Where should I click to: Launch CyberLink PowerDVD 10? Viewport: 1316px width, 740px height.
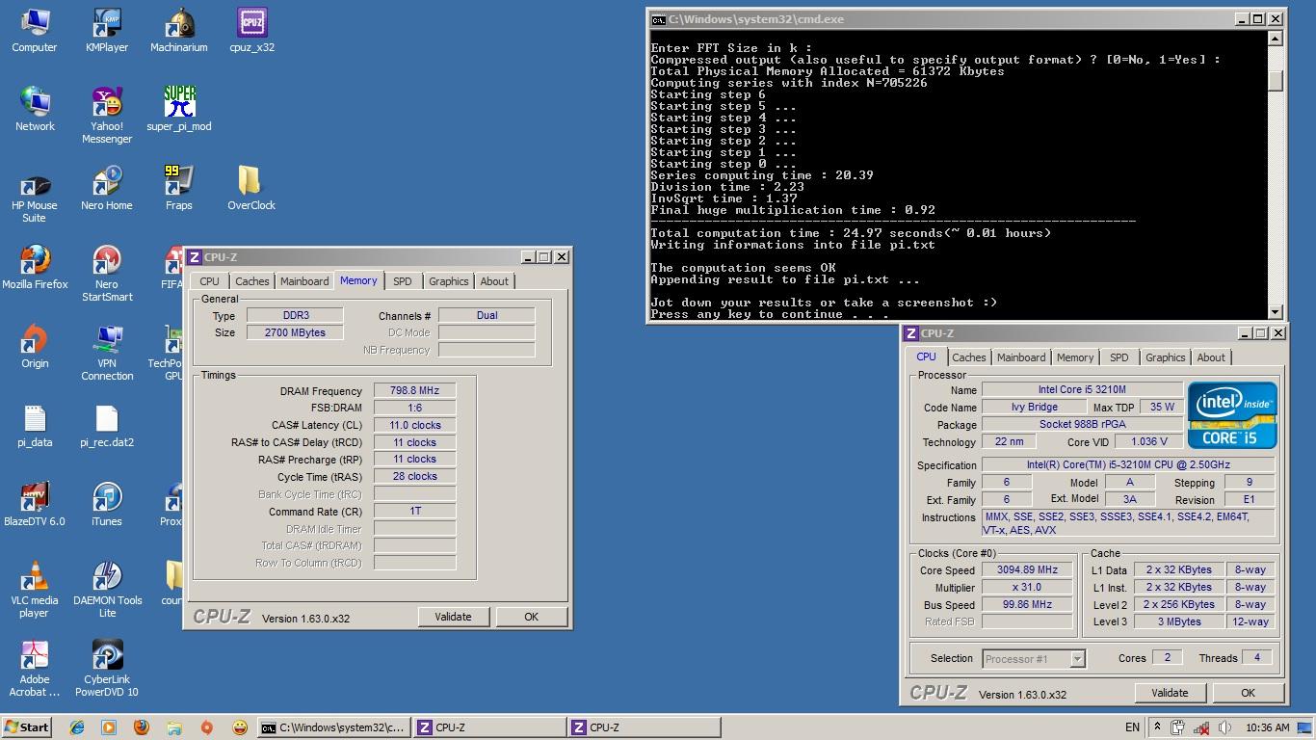coord(107,669)
